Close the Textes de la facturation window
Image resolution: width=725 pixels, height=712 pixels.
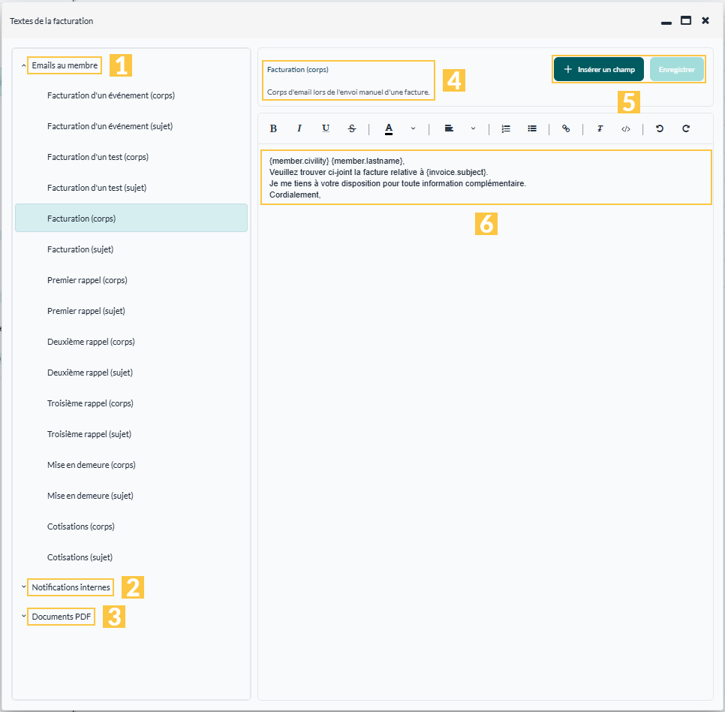[705, 21]
